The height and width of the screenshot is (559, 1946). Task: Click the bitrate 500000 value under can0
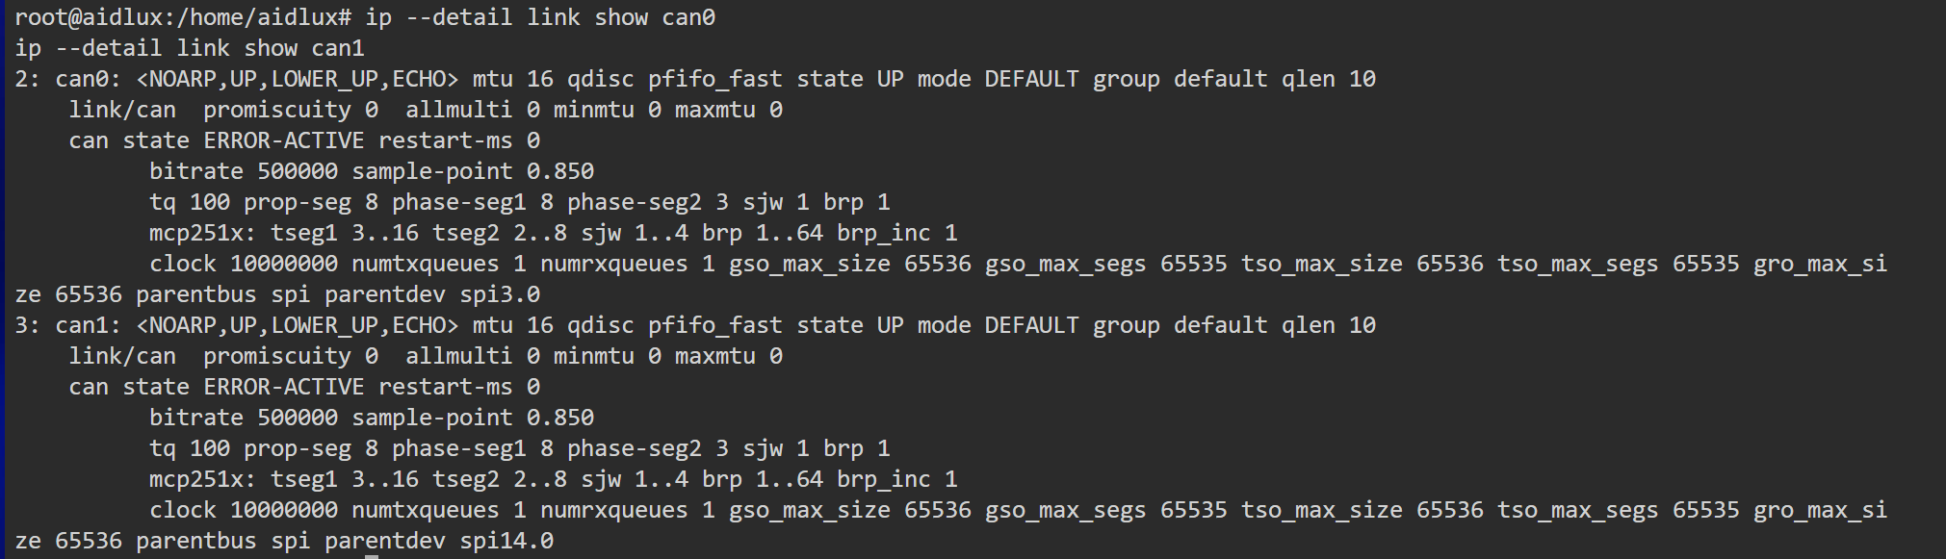(298, 171)
